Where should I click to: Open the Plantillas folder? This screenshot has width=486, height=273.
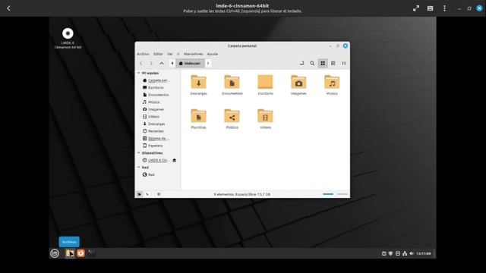[198, 119]
